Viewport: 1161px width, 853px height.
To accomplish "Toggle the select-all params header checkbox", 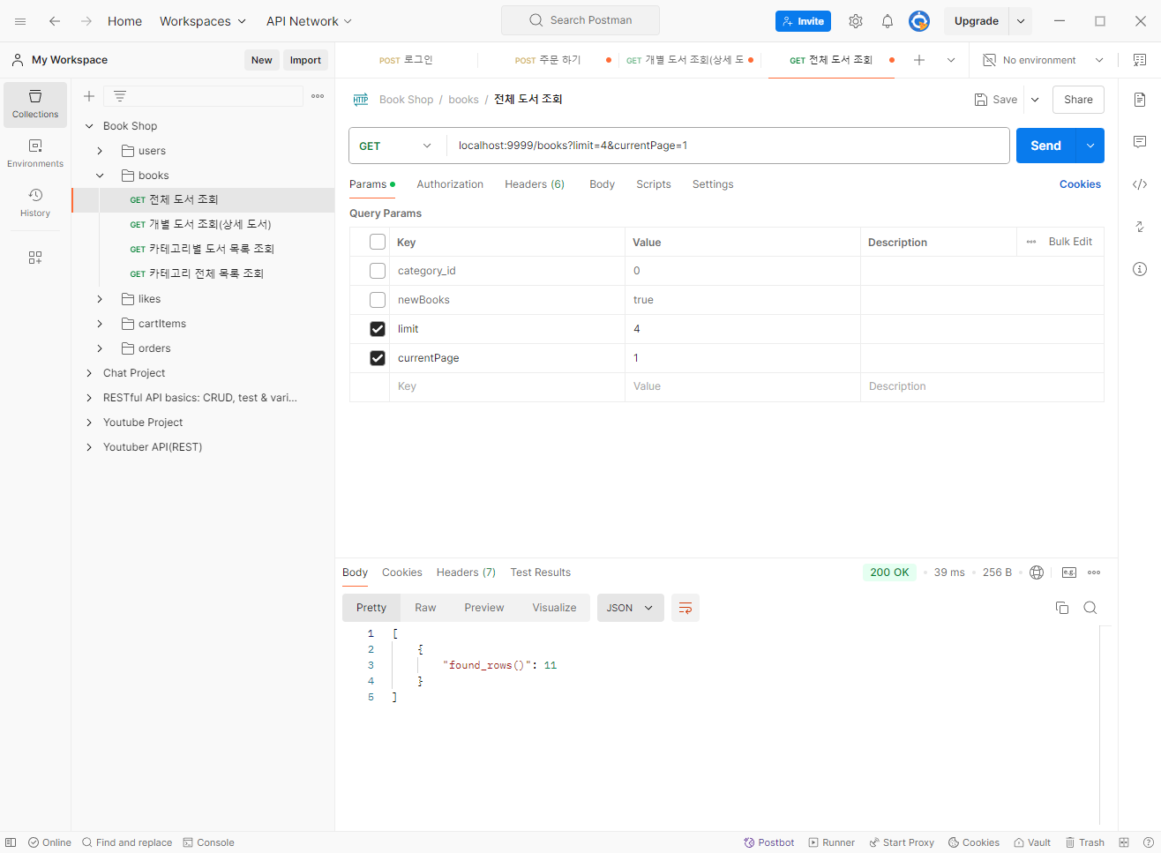I will [378, 242].
